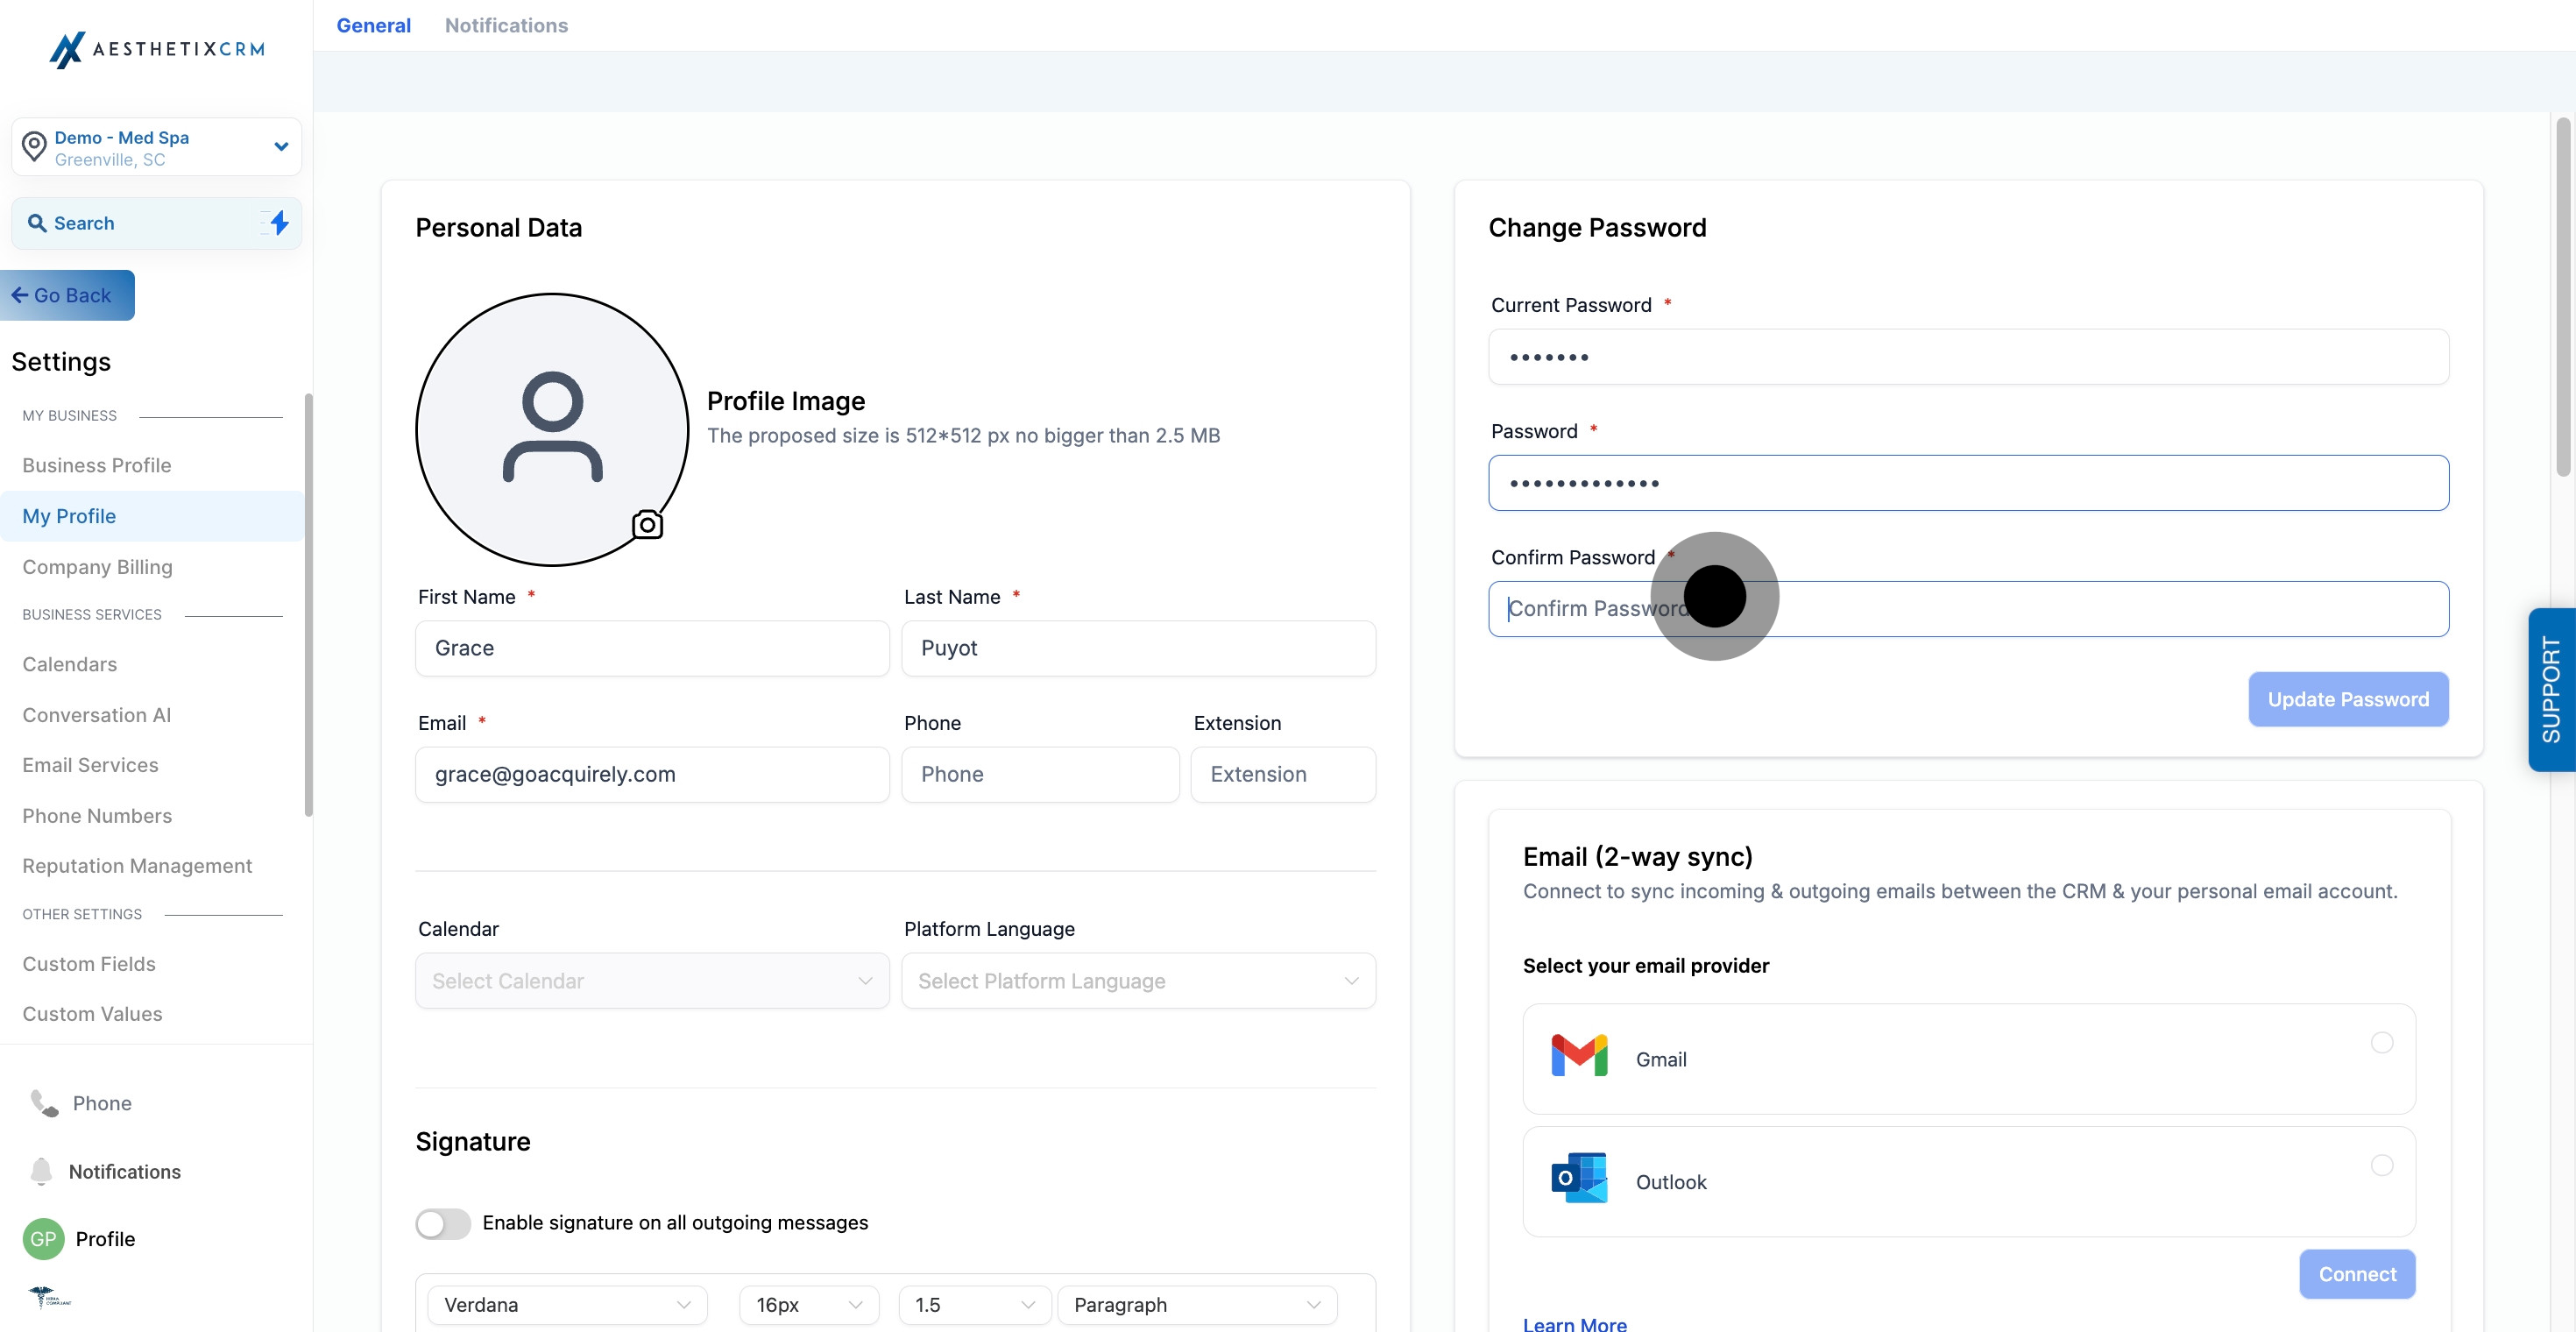Open the Select Platform Language dropdown

(1138, 980)
